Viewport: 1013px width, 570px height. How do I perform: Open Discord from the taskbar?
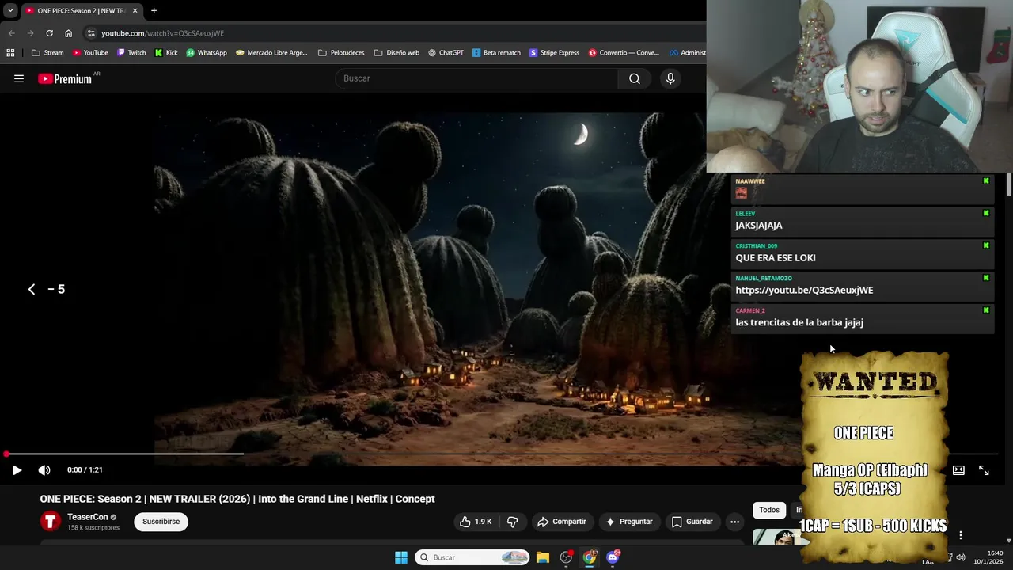(x=613, y=557)
